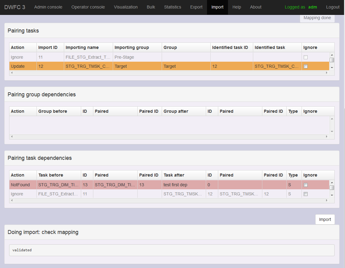The width and height of the screenshot is (345, 268).
Task: Click scroll-down arrow in Pairing task dependencies table
Action: 332,195
